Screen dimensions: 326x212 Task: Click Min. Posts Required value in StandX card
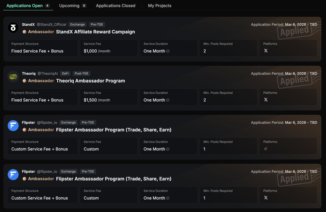(x=205, y=51)
